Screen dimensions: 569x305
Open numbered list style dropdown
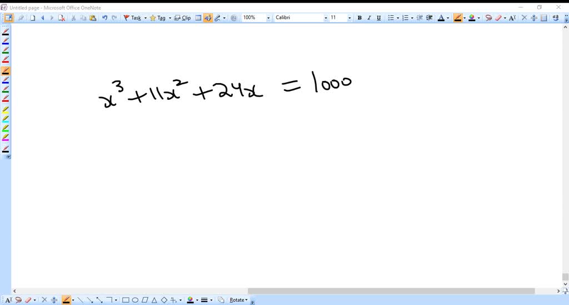(412, 18)
